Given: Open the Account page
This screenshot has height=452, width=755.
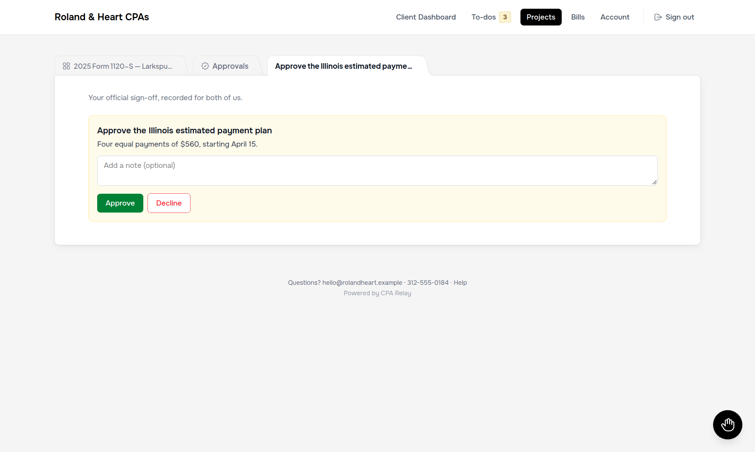Looking at the screenshot, I should tap(614, 17).
